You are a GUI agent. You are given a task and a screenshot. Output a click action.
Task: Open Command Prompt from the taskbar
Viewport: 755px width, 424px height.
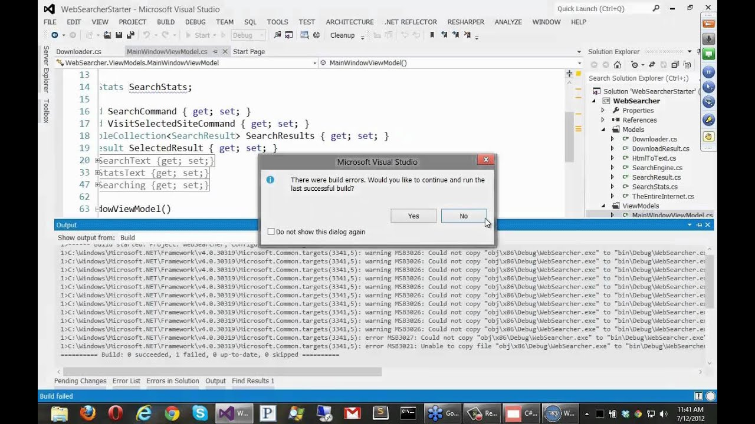[408, 413]
